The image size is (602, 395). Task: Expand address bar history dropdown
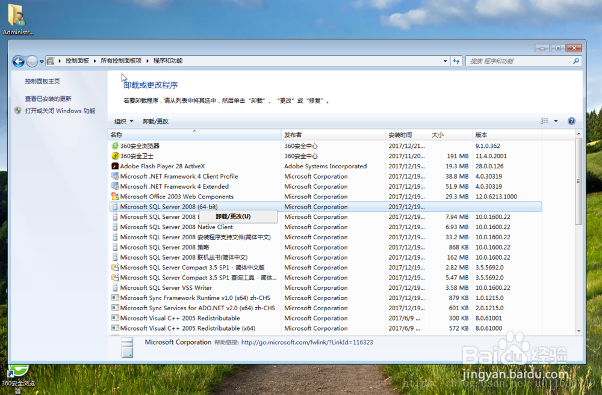pos(445,61)
